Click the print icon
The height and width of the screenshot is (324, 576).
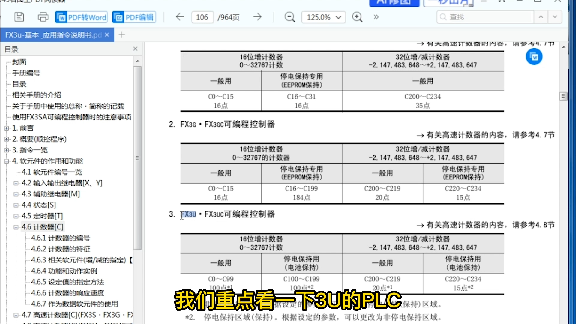(43, 17)
